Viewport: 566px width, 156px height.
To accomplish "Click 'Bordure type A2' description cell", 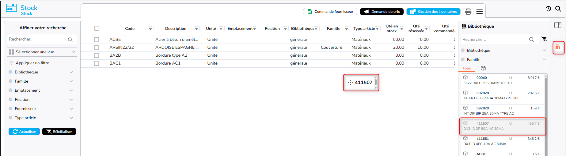I will pyautogui.click(x=171, y=55).
